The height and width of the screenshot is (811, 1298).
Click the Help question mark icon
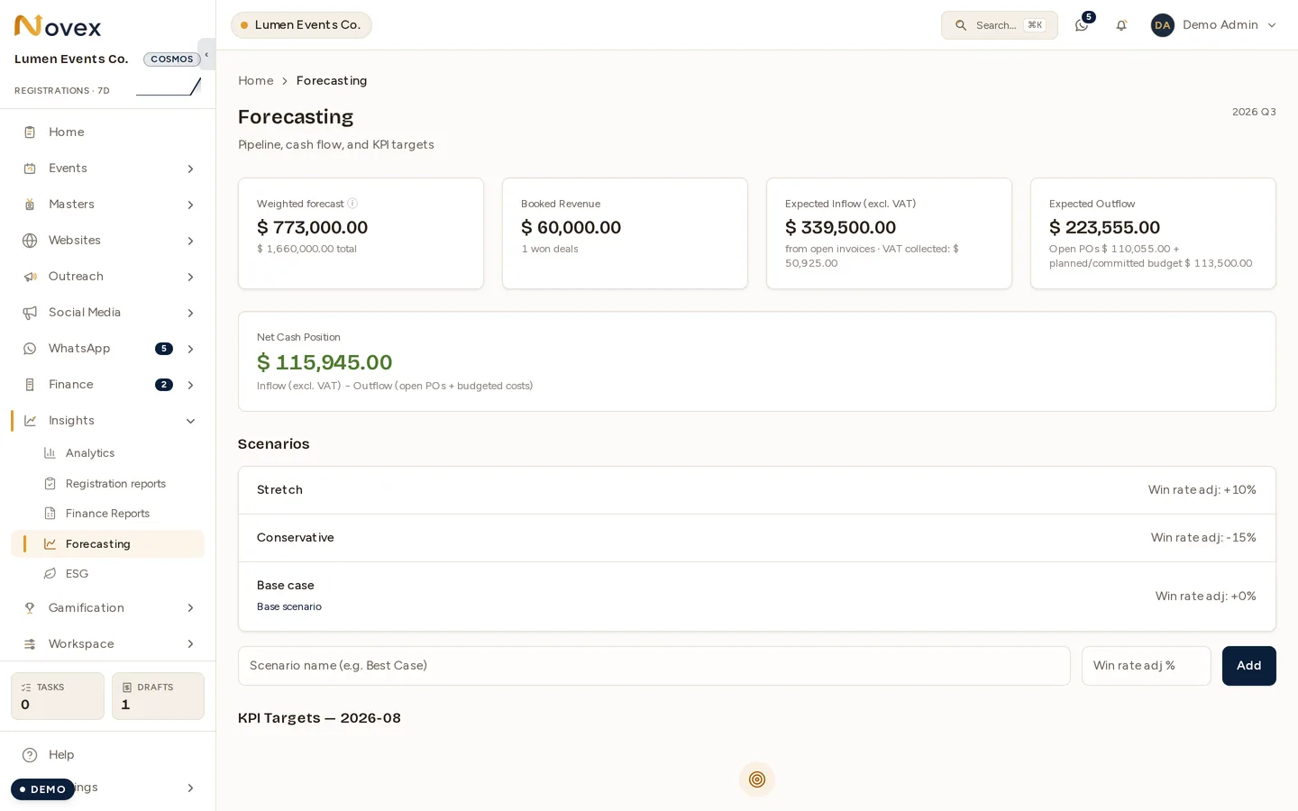[30, 755]
